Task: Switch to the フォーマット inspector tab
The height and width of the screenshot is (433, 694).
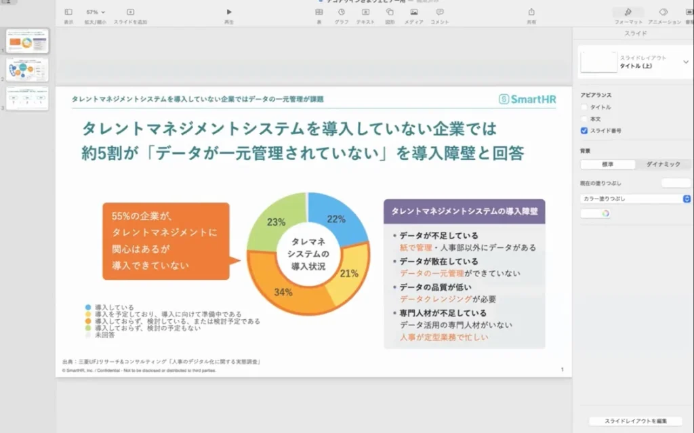Action: coord(628,14)
